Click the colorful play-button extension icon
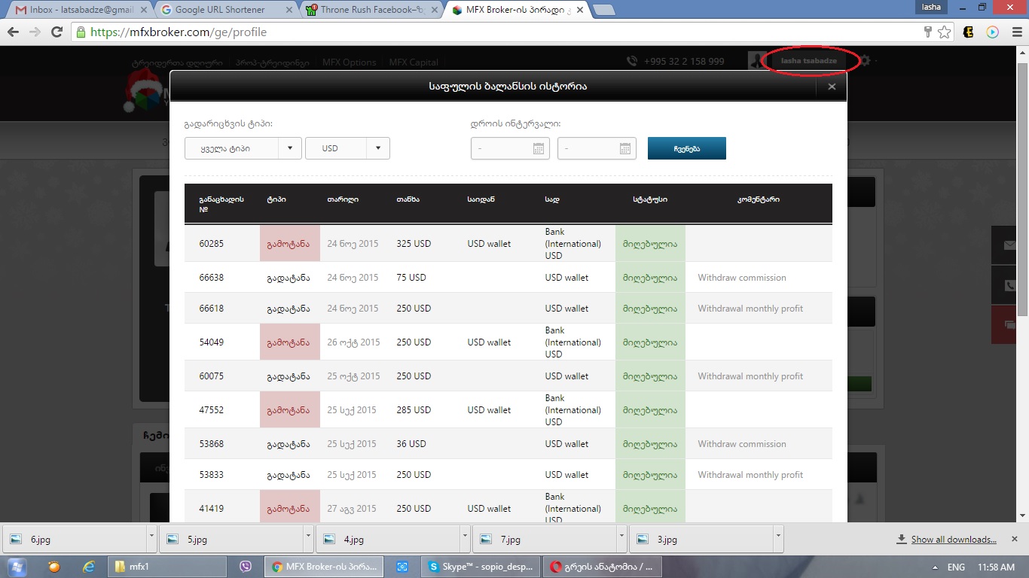The width and height of the screenshot is (1029, 578). point(992,32)
